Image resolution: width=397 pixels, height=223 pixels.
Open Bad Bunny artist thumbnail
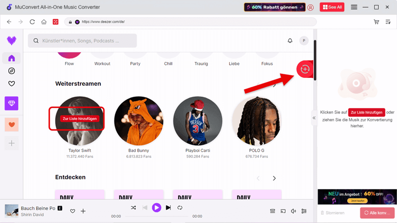(138, 121)
